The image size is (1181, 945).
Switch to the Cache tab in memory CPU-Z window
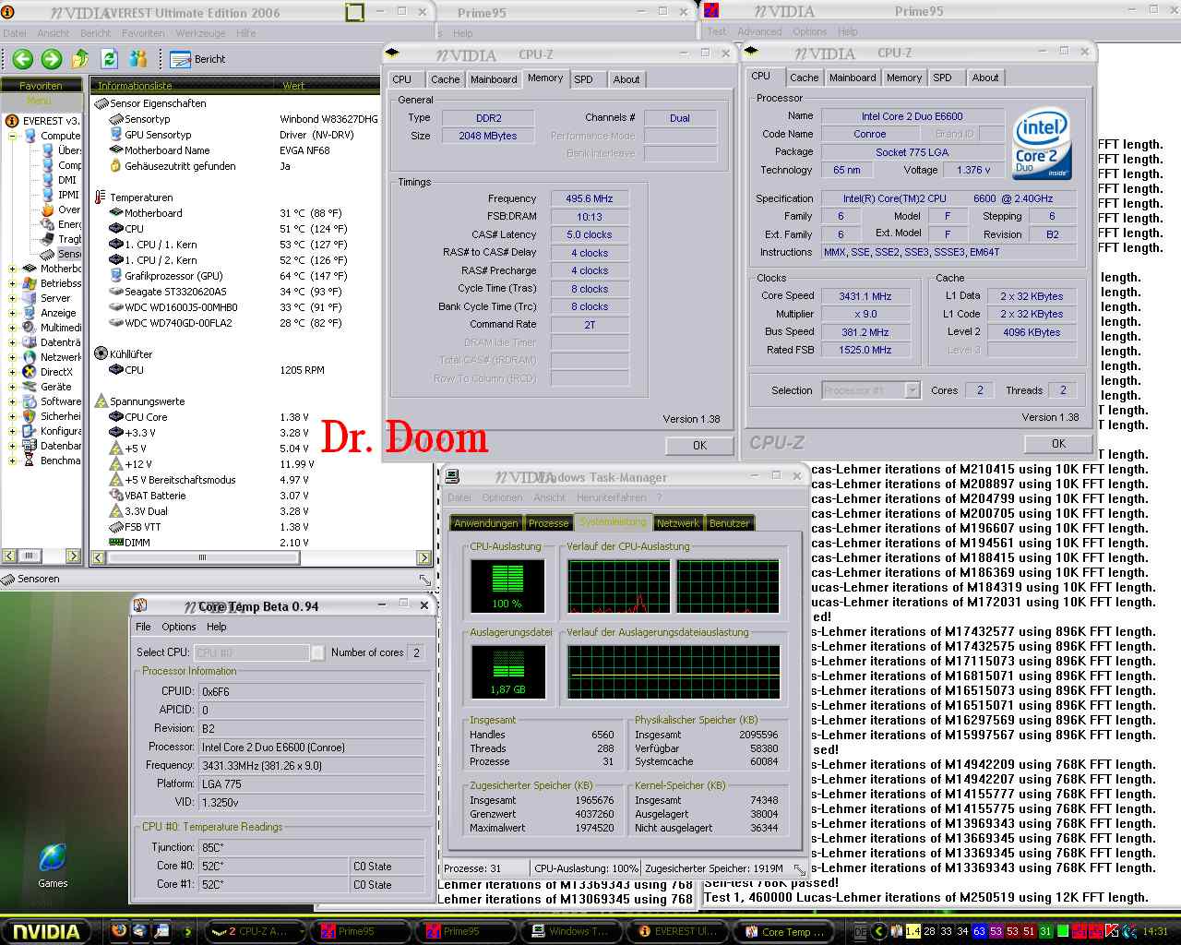click(445, 79)
